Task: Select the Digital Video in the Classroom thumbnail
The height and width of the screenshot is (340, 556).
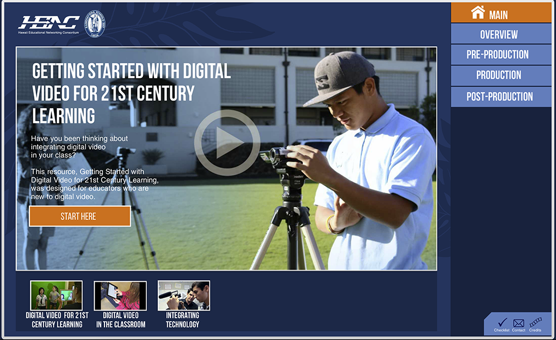Action: coord(120,296)
